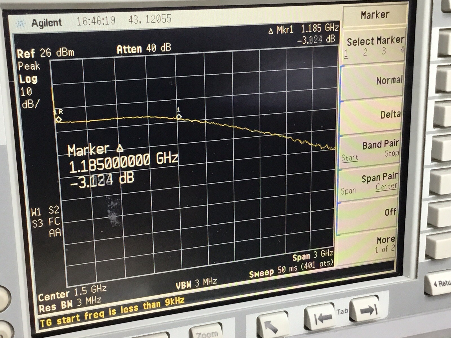Viewport: 451px width, 338px height.
Task: Click the 43, 12055 readout
Action: click(x=150, y=19)
